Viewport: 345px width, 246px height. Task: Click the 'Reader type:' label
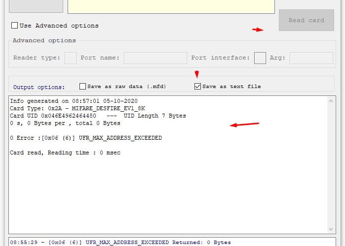tap(37, 58)
